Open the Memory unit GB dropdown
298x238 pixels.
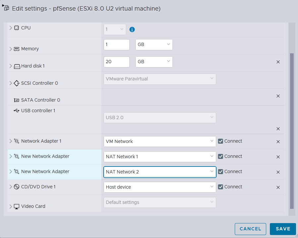pos(154,45)
